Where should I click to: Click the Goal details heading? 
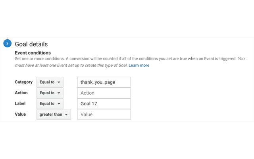31,44
